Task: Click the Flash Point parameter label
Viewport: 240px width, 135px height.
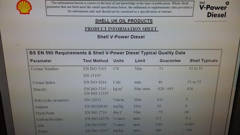Action: [x=45, y=113]
